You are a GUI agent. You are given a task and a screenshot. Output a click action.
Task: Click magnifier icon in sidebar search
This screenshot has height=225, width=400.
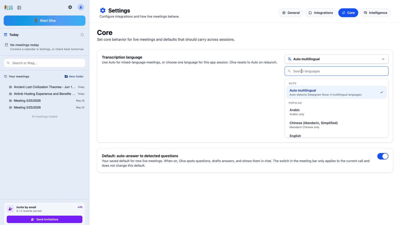pyautogui.click(x=8, y=63)
